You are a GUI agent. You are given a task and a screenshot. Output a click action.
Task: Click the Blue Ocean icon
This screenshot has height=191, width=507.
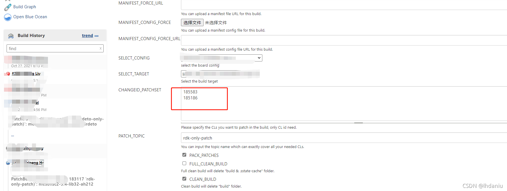(8, 17)
